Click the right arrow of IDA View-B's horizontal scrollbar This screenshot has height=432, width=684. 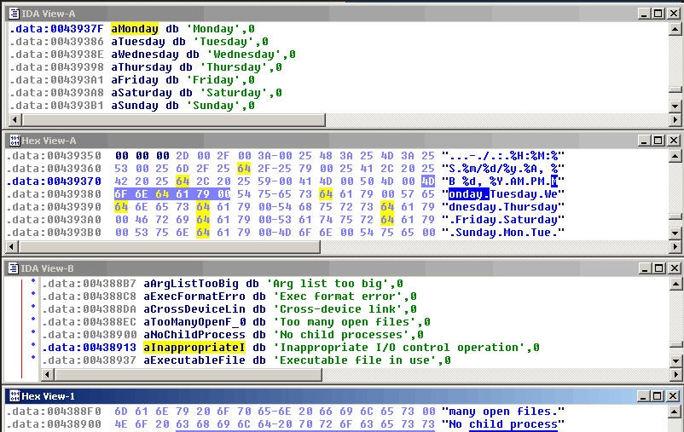[x=675, y=374]
